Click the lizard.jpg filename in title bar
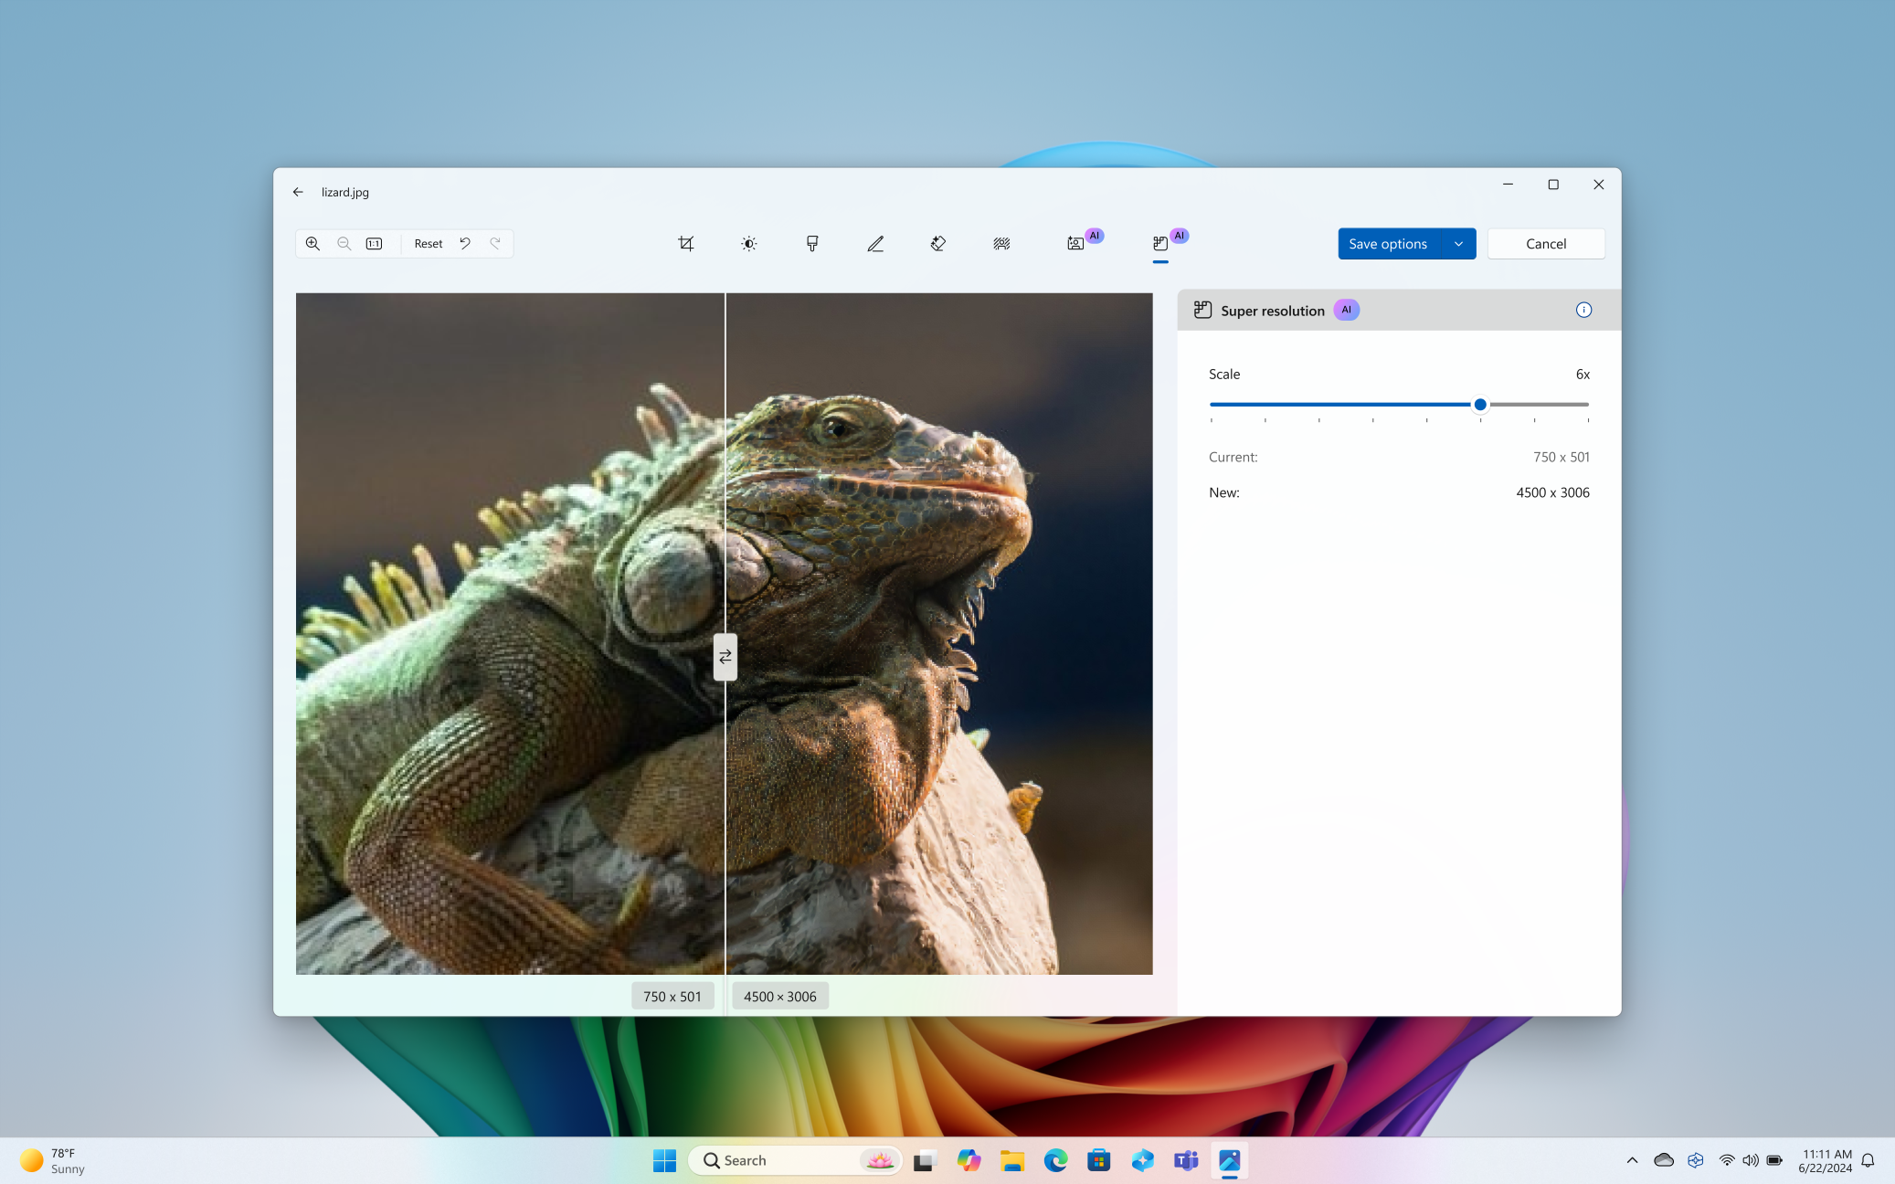 [x=345, y=193]
